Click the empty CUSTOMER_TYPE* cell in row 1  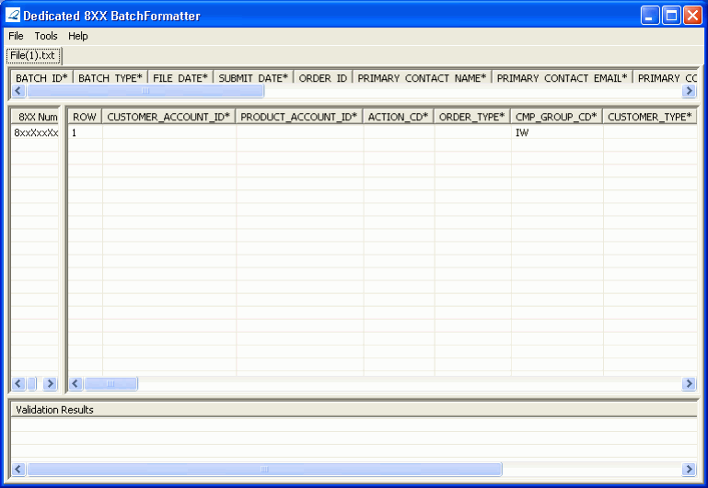pyautogui.click(x=650, y=132)
